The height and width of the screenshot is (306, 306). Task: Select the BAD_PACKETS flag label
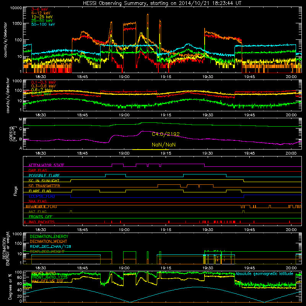coord(42,222)
